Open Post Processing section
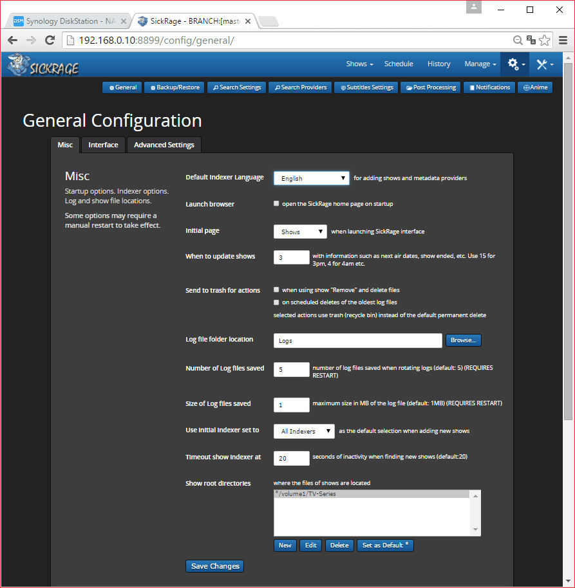 [x=431, y=87]
